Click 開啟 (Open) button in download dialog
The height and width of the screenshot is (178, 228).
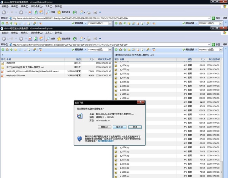click(104, 127)
